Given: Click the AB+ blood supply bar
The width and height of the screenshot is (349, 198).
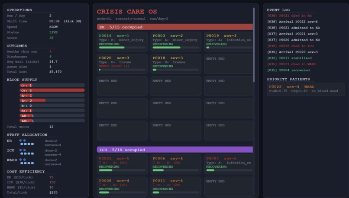Looking at the screenshot, I should (52, 121).
